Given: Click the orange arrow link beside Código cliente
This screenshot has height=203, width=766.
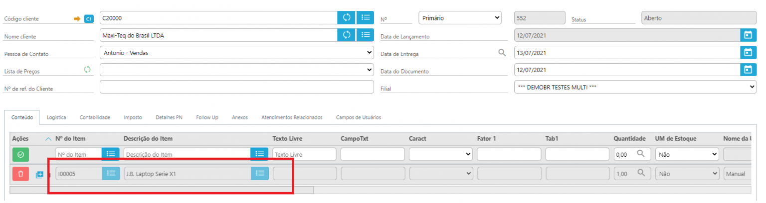Looking at the screenshot, I should [x=77, y=19].
